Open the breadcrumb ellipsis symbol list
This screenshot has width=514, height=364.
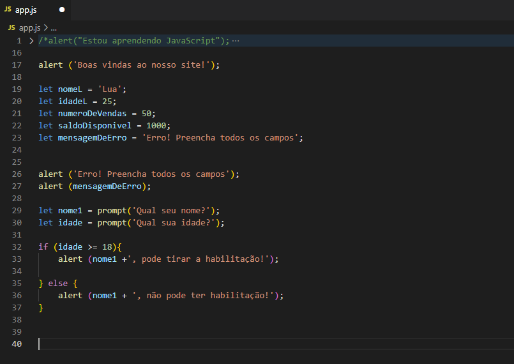pos(54,29)
